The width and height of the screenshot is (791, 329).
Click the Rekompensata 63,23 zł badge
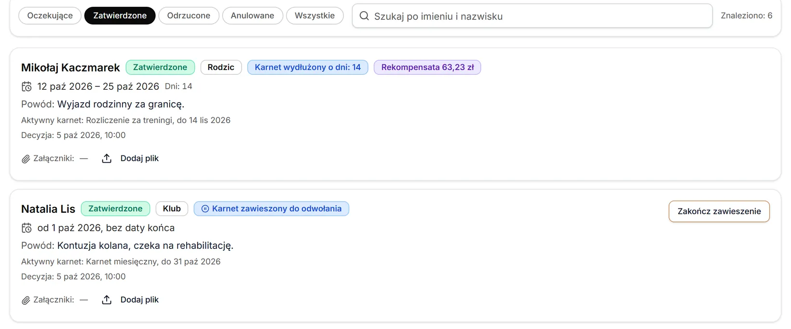tap(427, 67)
